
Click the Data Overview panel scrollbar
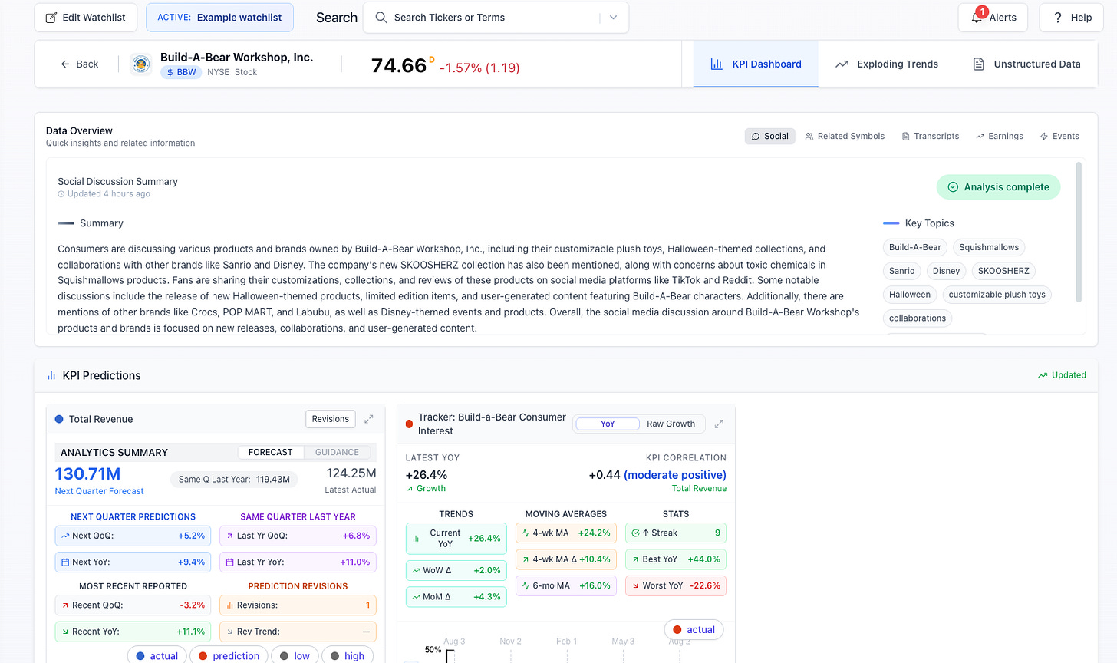[1079, 232]
